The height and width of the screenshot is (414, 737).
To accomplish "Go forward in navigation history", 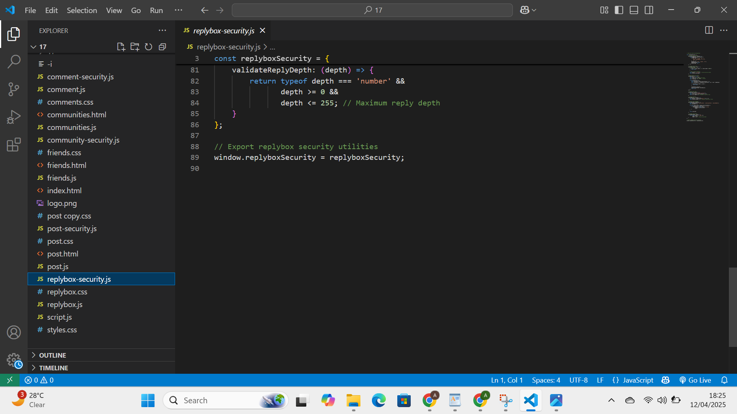I will [x=220, y=10].
